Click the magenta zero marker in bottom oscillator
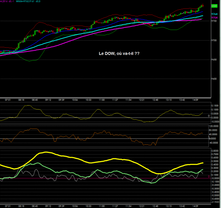 coord(209,176)
